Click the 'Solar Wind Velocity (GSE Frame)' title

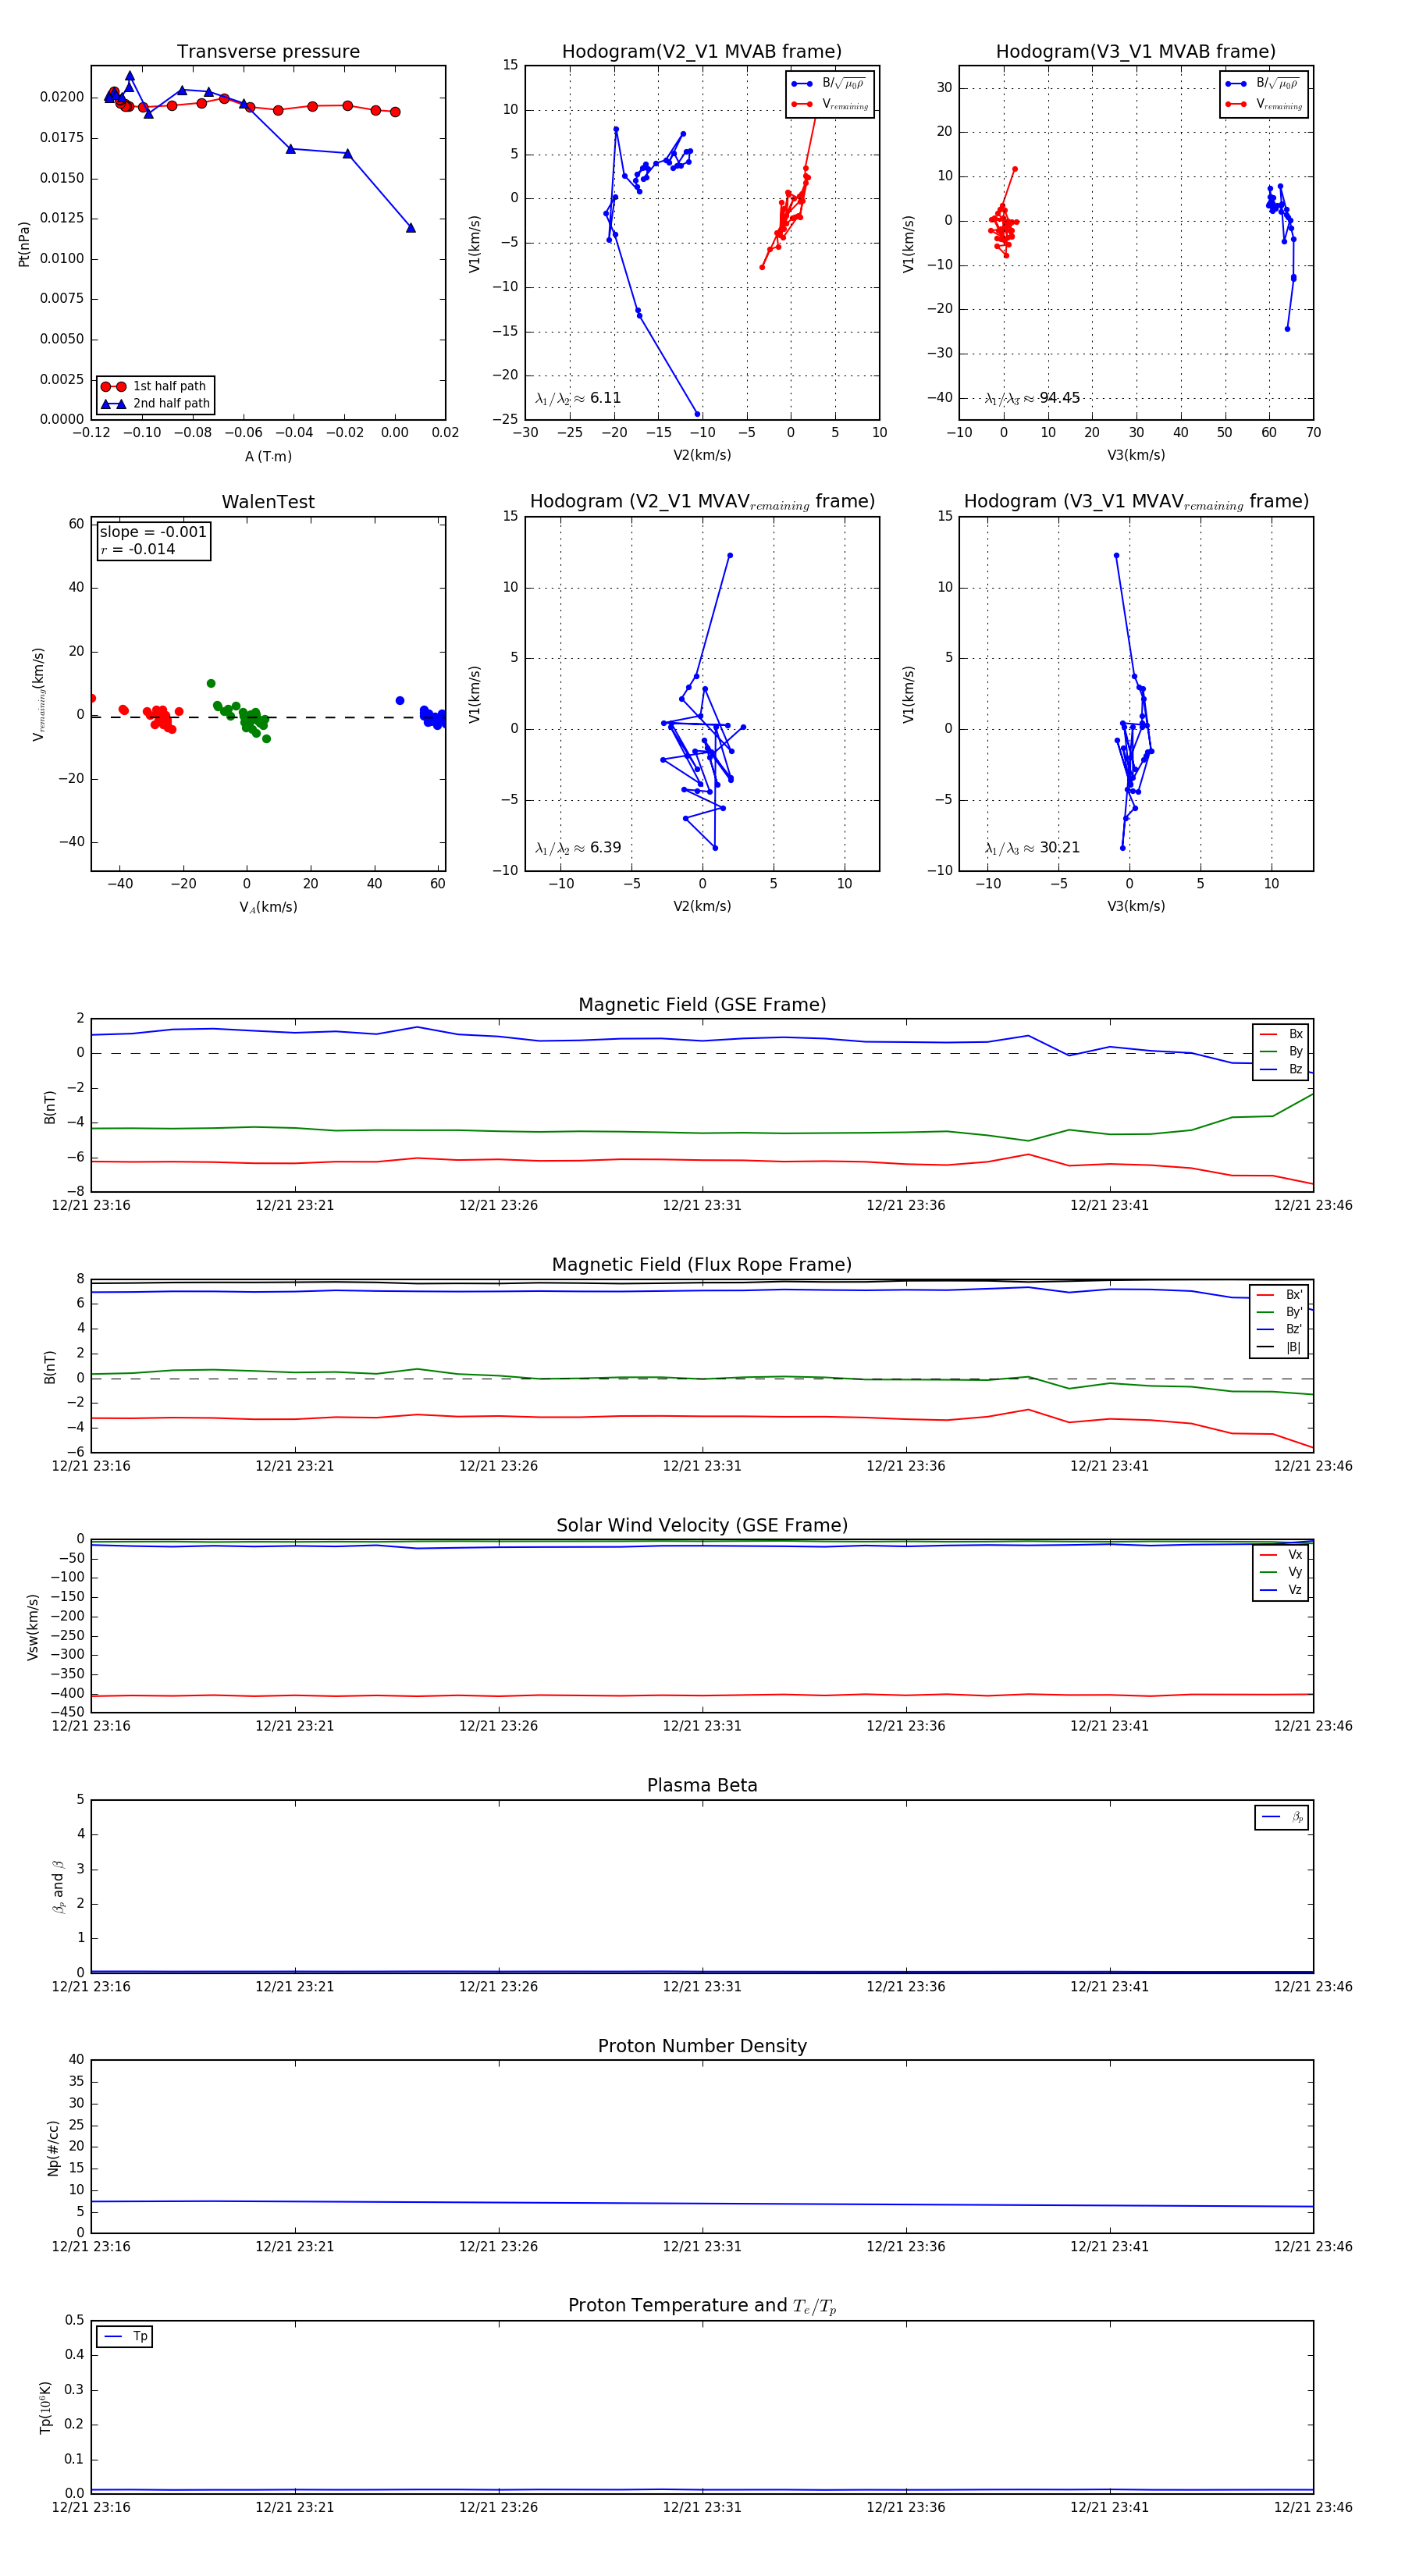point(702,1525)
